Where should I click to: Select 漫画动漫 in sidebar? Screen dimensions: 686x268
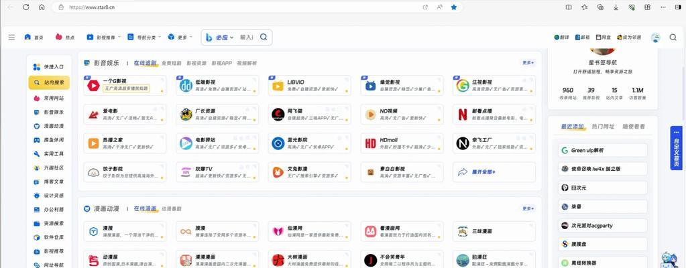[48, 126]
